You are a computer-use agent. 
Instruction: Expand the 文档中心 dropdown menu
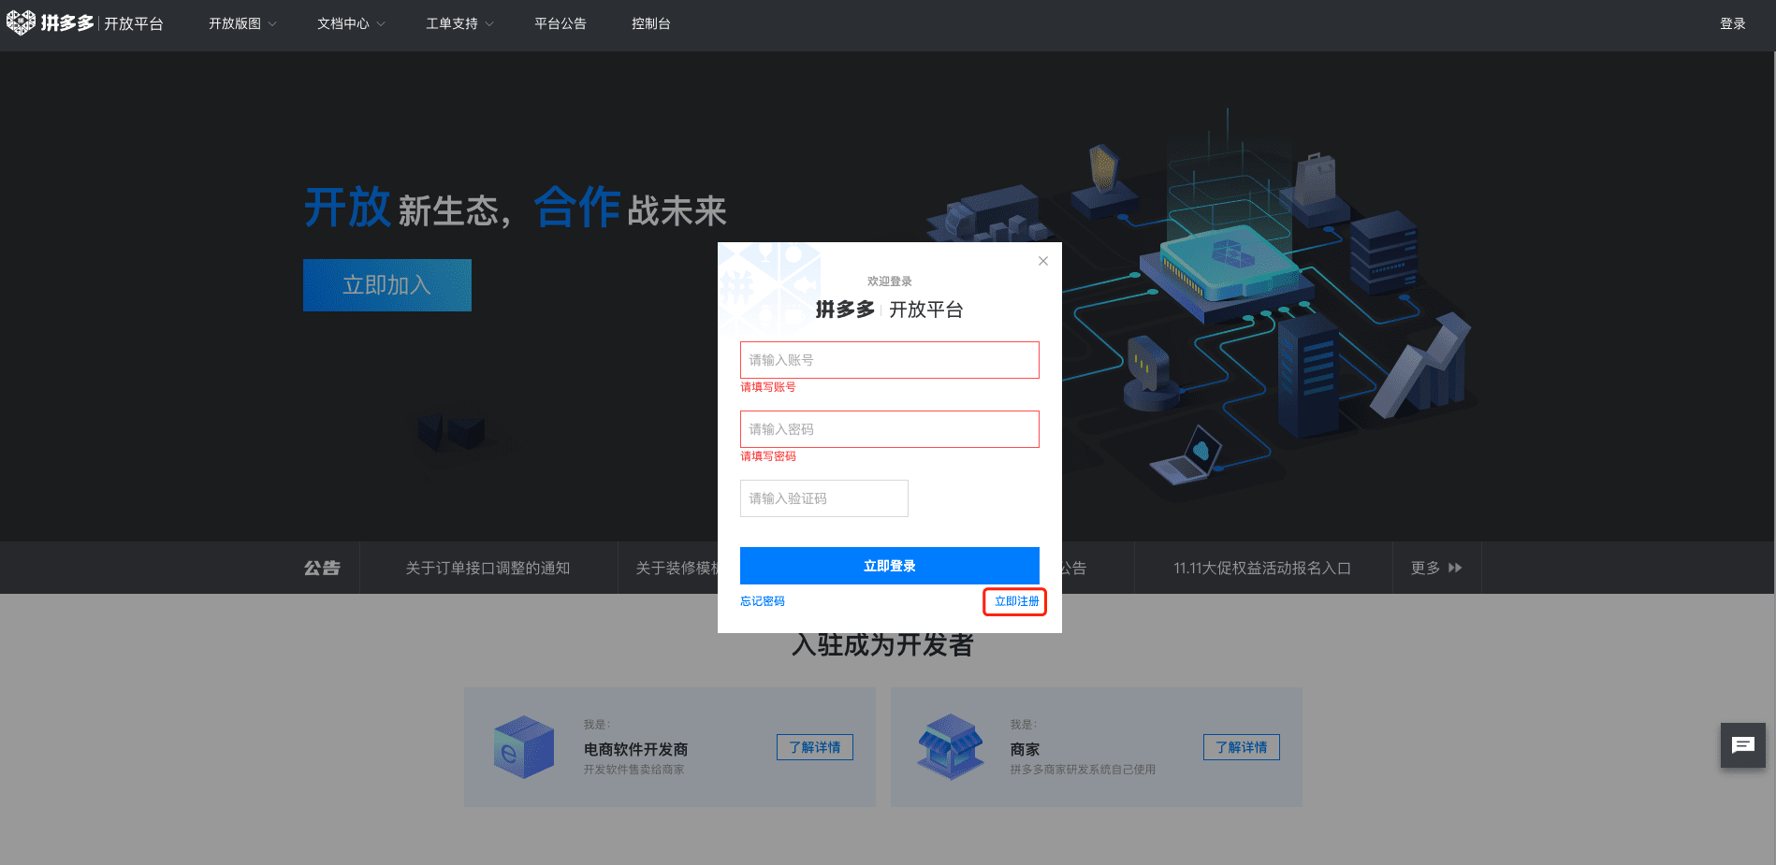[351, 23]
